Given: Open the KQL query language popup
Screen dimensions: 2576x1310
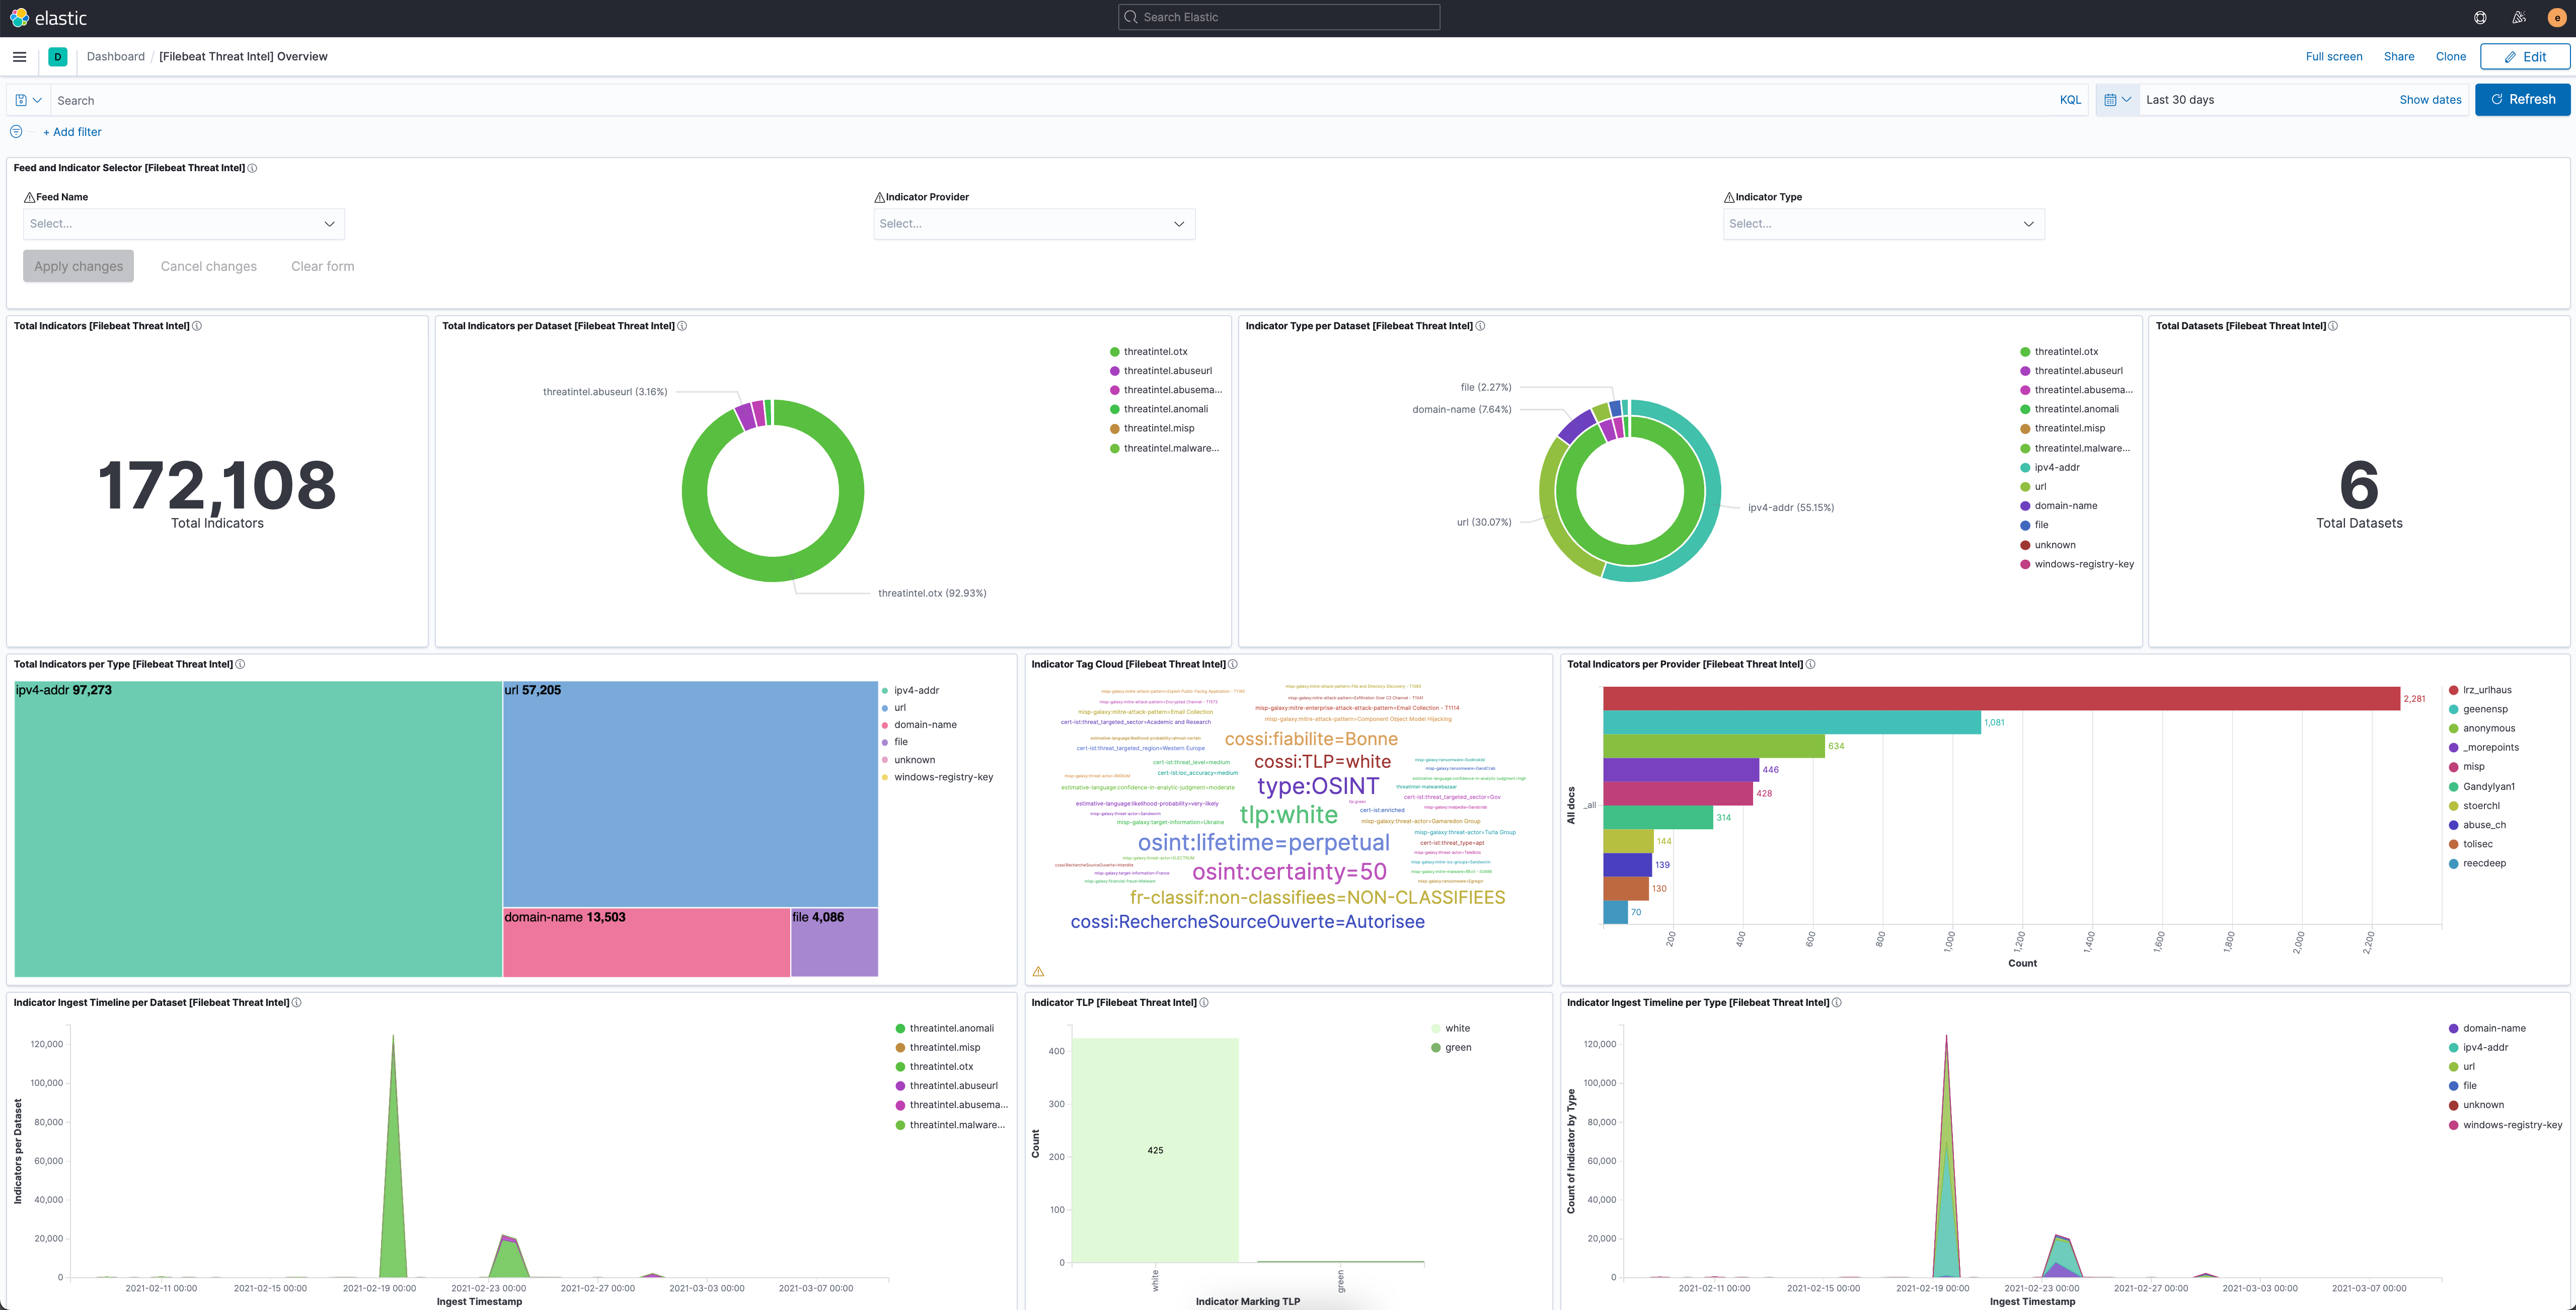Looking at the screenshot, I should (x=2070, y=99).
